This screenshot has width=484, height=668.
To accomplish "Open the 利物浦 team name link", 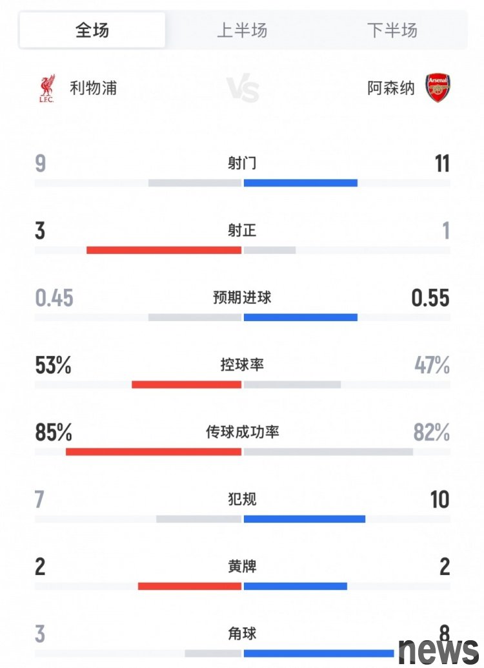I will tap(93, 89).
